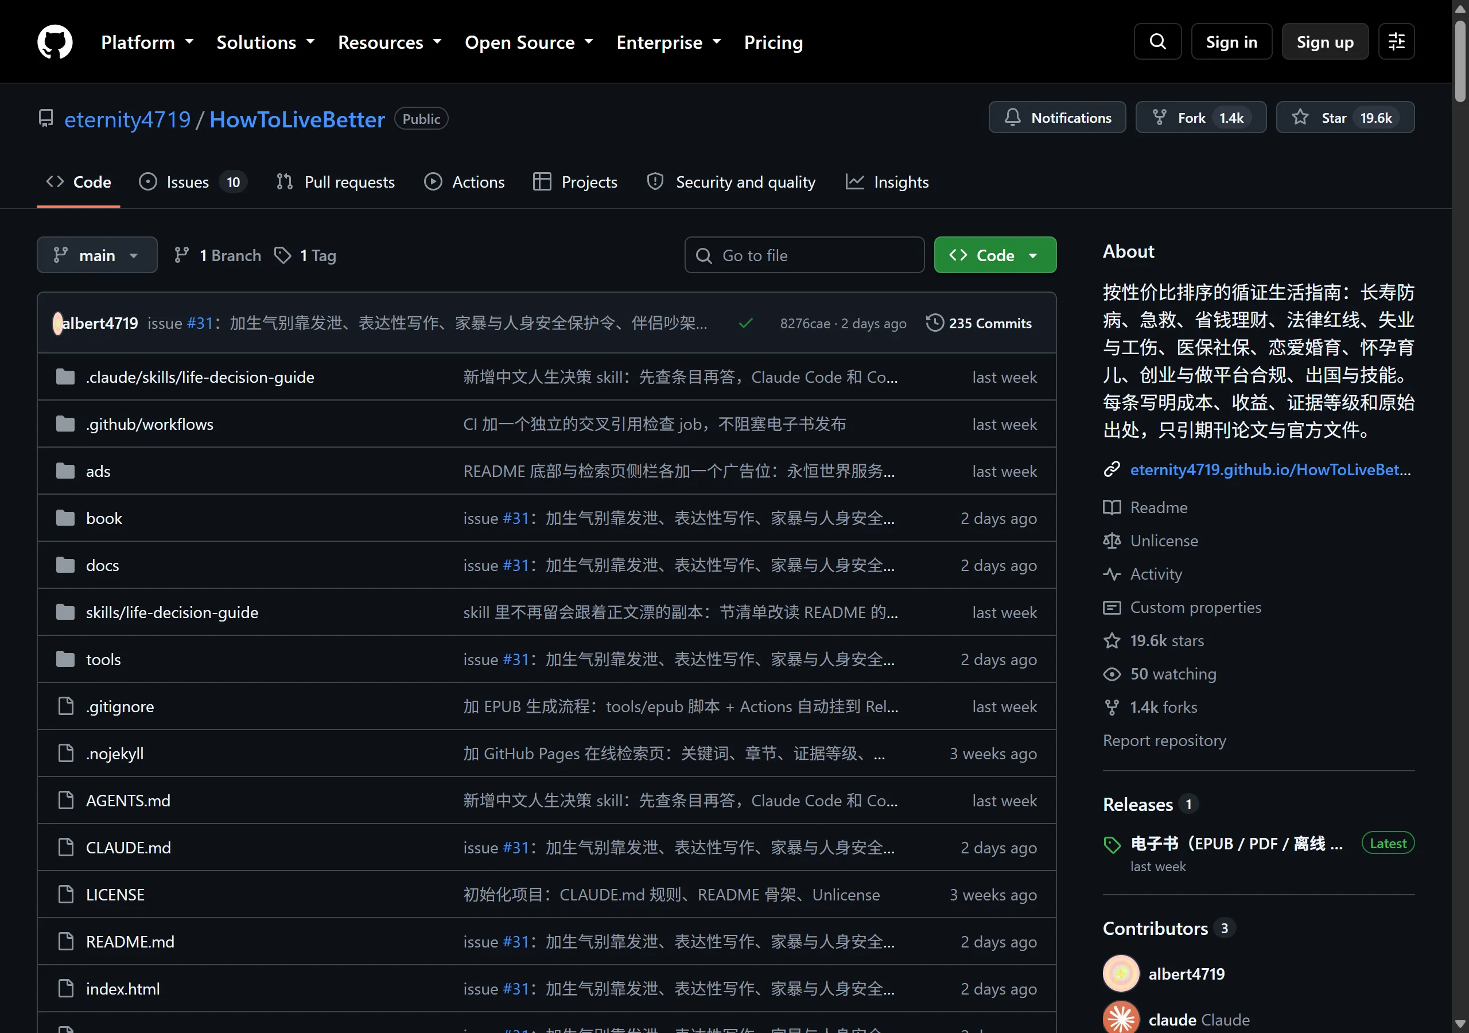Open the Security and quality tab
This screenshot has width=1469, height=1033.
(x=731, y=182)
